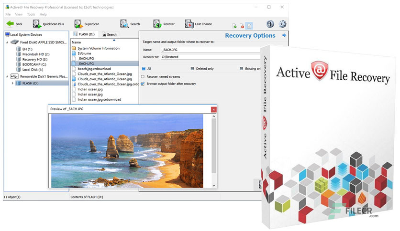This screenshot has width=400, height=231.
Task: Open the Tools menu
Action: click(31, 14)
